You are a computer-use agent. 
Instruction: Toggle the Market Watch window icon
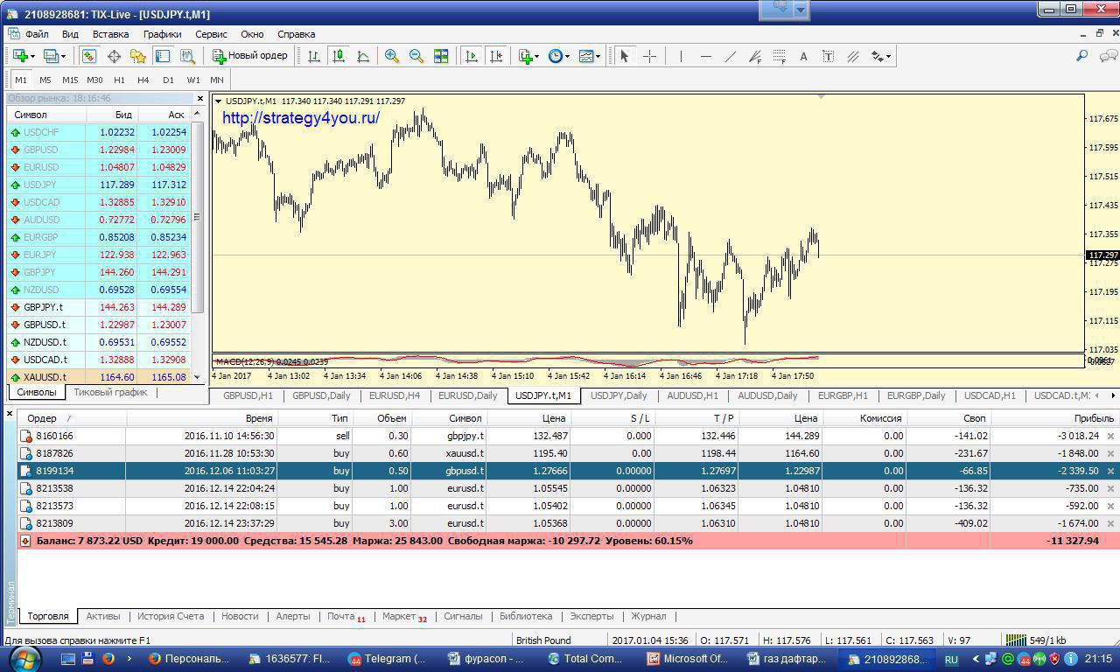[x=89, y=56]
